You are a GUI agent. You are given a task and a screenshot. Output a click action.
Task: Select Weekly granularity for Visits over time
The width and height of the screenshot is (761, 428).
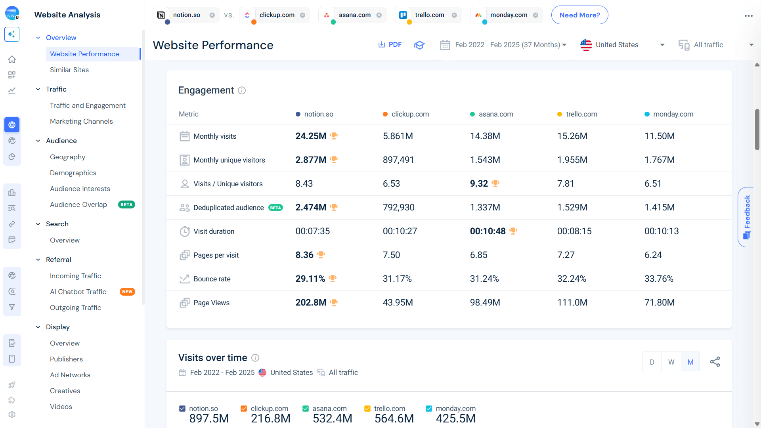tap(671, 361)
